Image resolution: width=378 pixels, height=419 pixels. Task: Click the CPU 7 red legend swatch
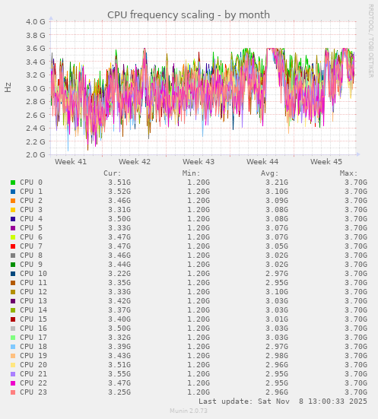13,246
